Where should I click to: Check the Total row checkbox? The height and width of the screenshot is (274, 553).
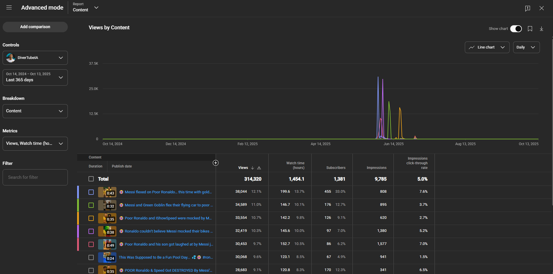(x=91, y=179)
